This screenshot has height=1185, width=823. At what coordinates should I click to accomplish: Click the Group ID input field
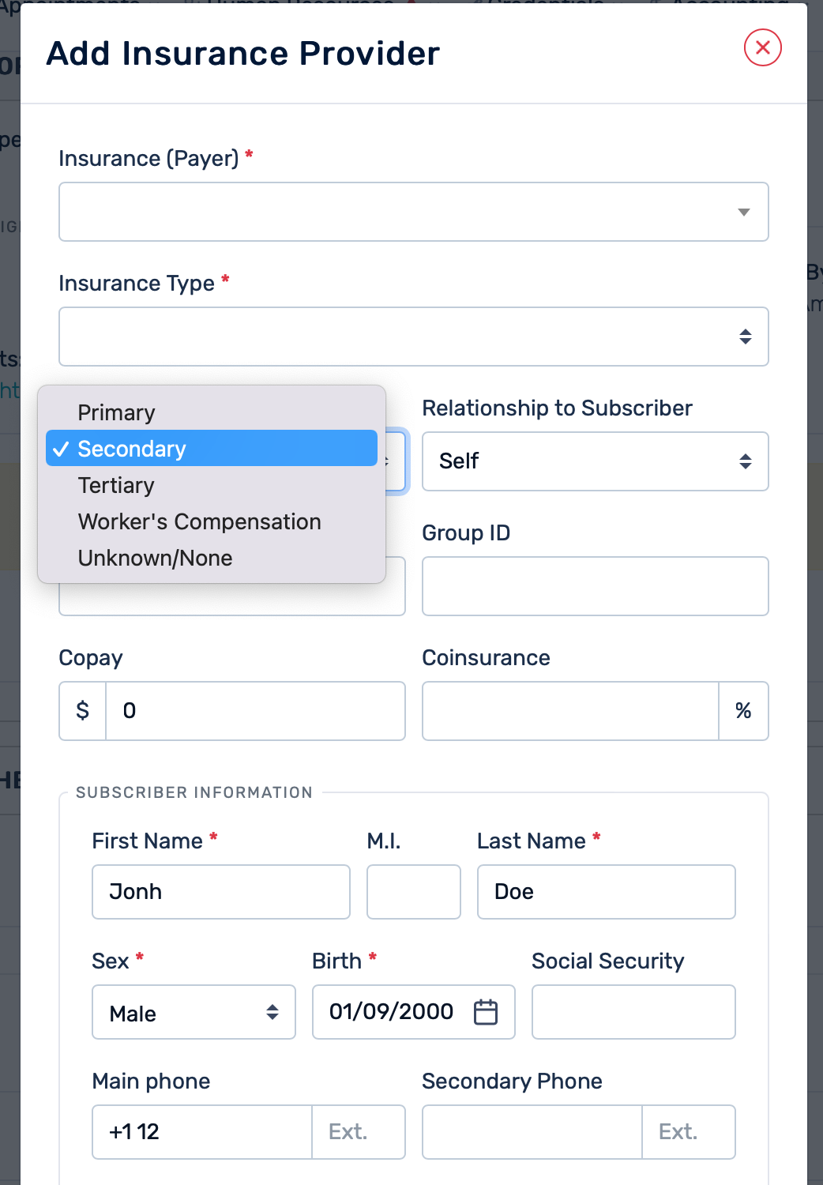click(595, 586)
